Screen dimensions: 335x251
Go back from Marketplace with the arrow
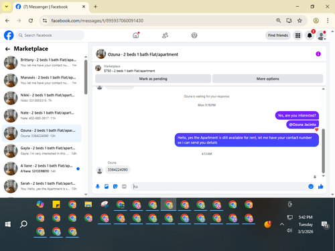[7, 49]
